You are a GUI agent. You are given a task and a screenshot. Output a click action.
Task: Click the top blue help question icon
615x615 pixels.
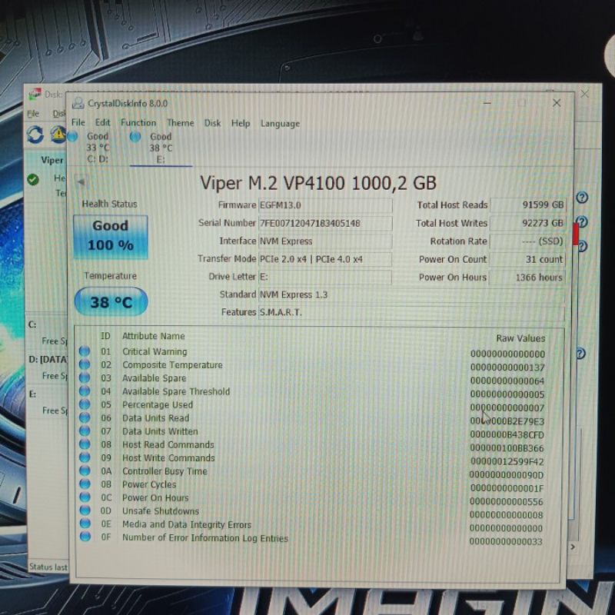coord(582,198)
